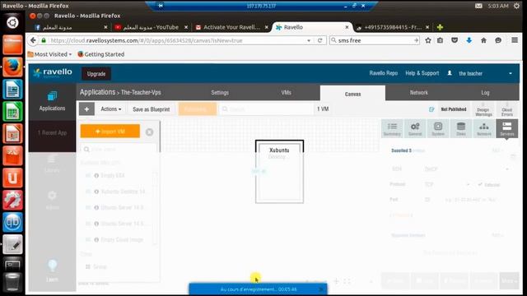Image resolution: width=527 pixels, height=296 pixels.
Task: Show info for the Empty ESX image
Action: tap(96, 175)
